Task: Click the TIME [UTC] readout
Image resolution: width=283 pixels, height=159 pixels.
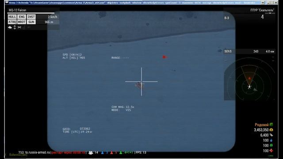Action: (77, 132)
